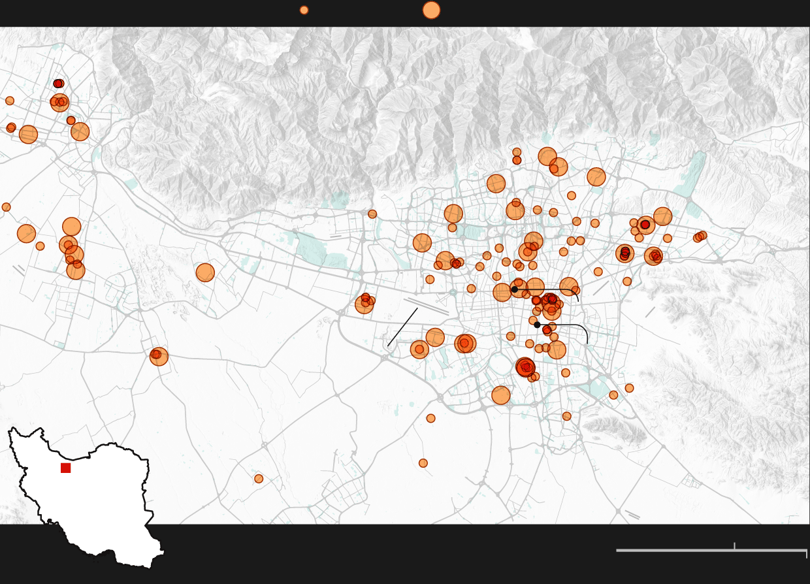This screenshot has width=810, height=584.
Task: Click the dark red cluster at top-left corner
Action: 58,84
